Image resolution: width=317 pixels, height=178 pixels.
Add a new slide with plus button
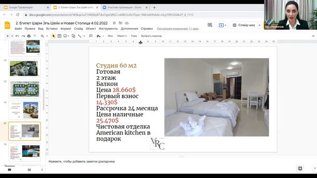7,36
